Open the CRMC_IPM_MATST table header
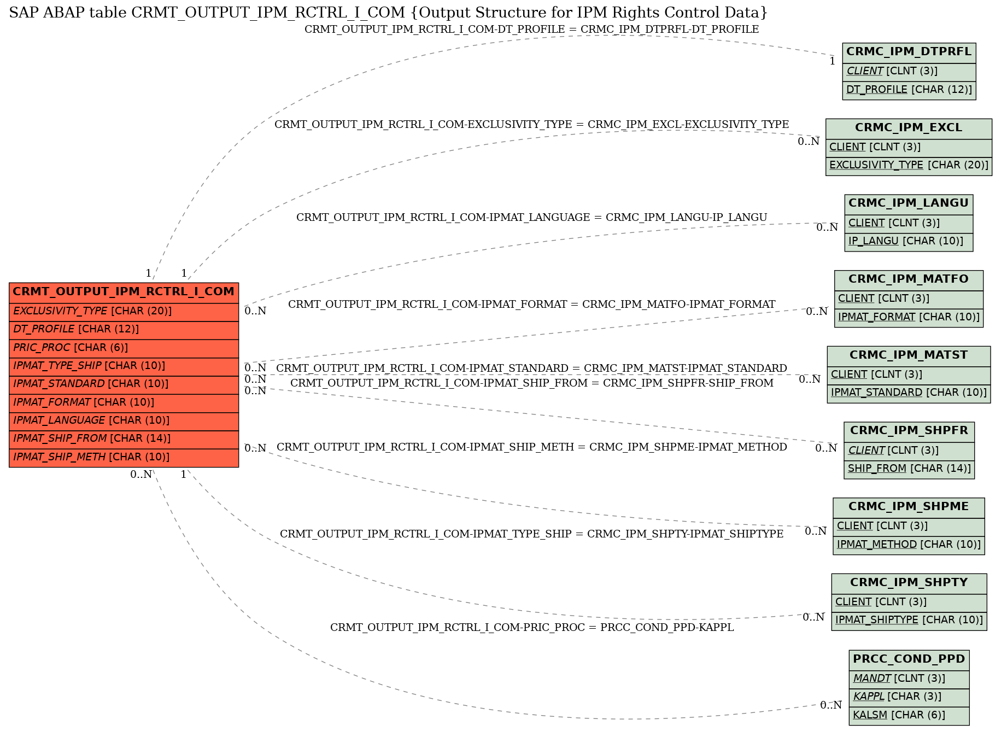 click(x=909, y=356)
